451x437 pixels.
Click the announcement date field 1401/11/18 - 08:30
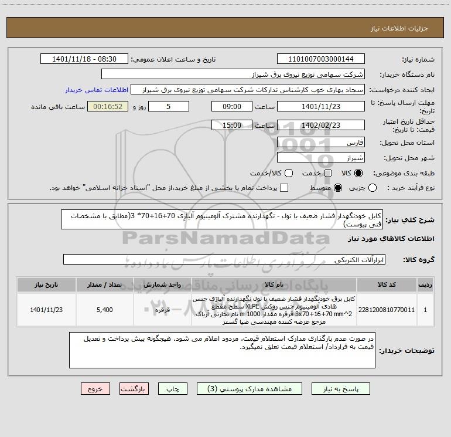[84, 59]
